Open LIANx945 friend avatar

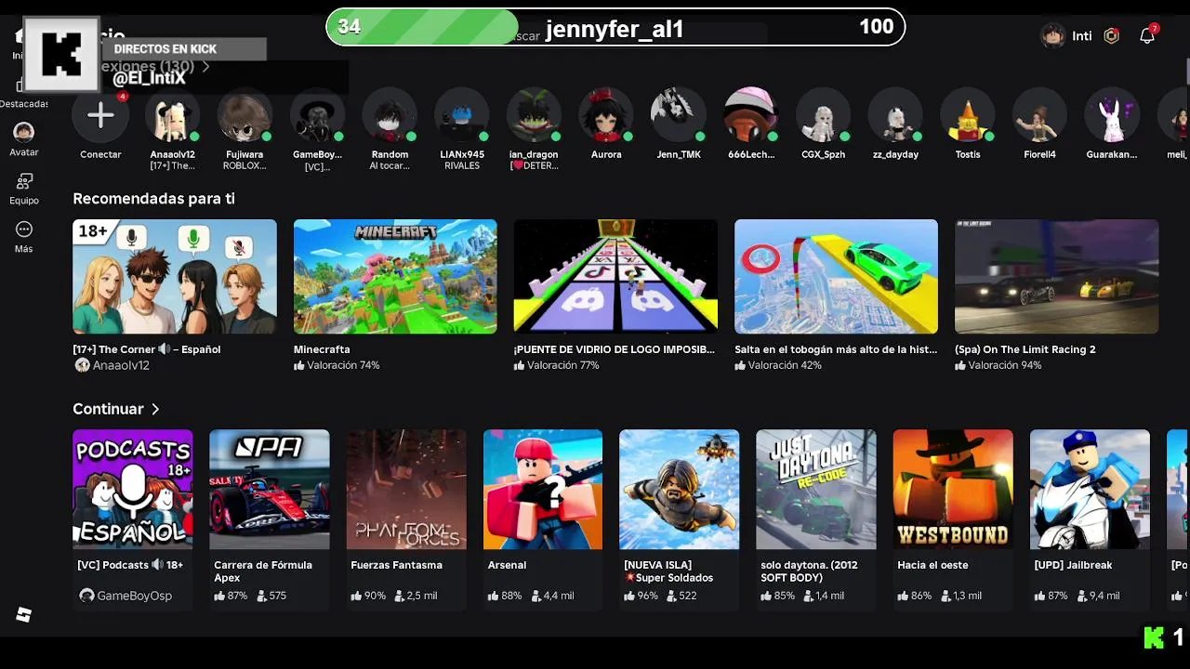tap(462, 115)
